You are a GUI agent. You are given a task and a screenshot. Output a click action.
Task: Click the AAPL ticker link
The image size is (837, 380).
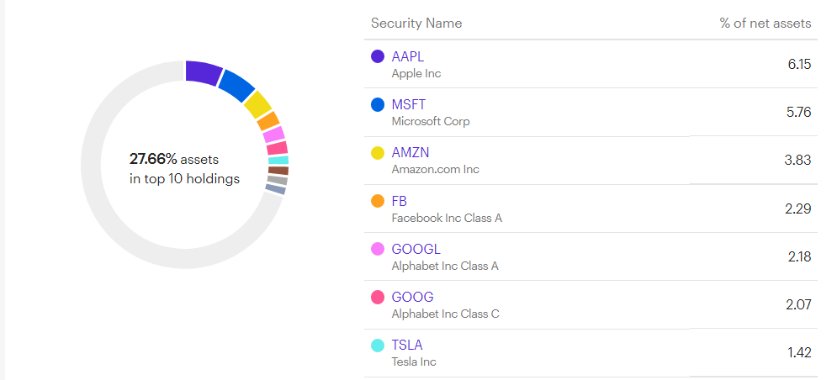click(408, 56)
